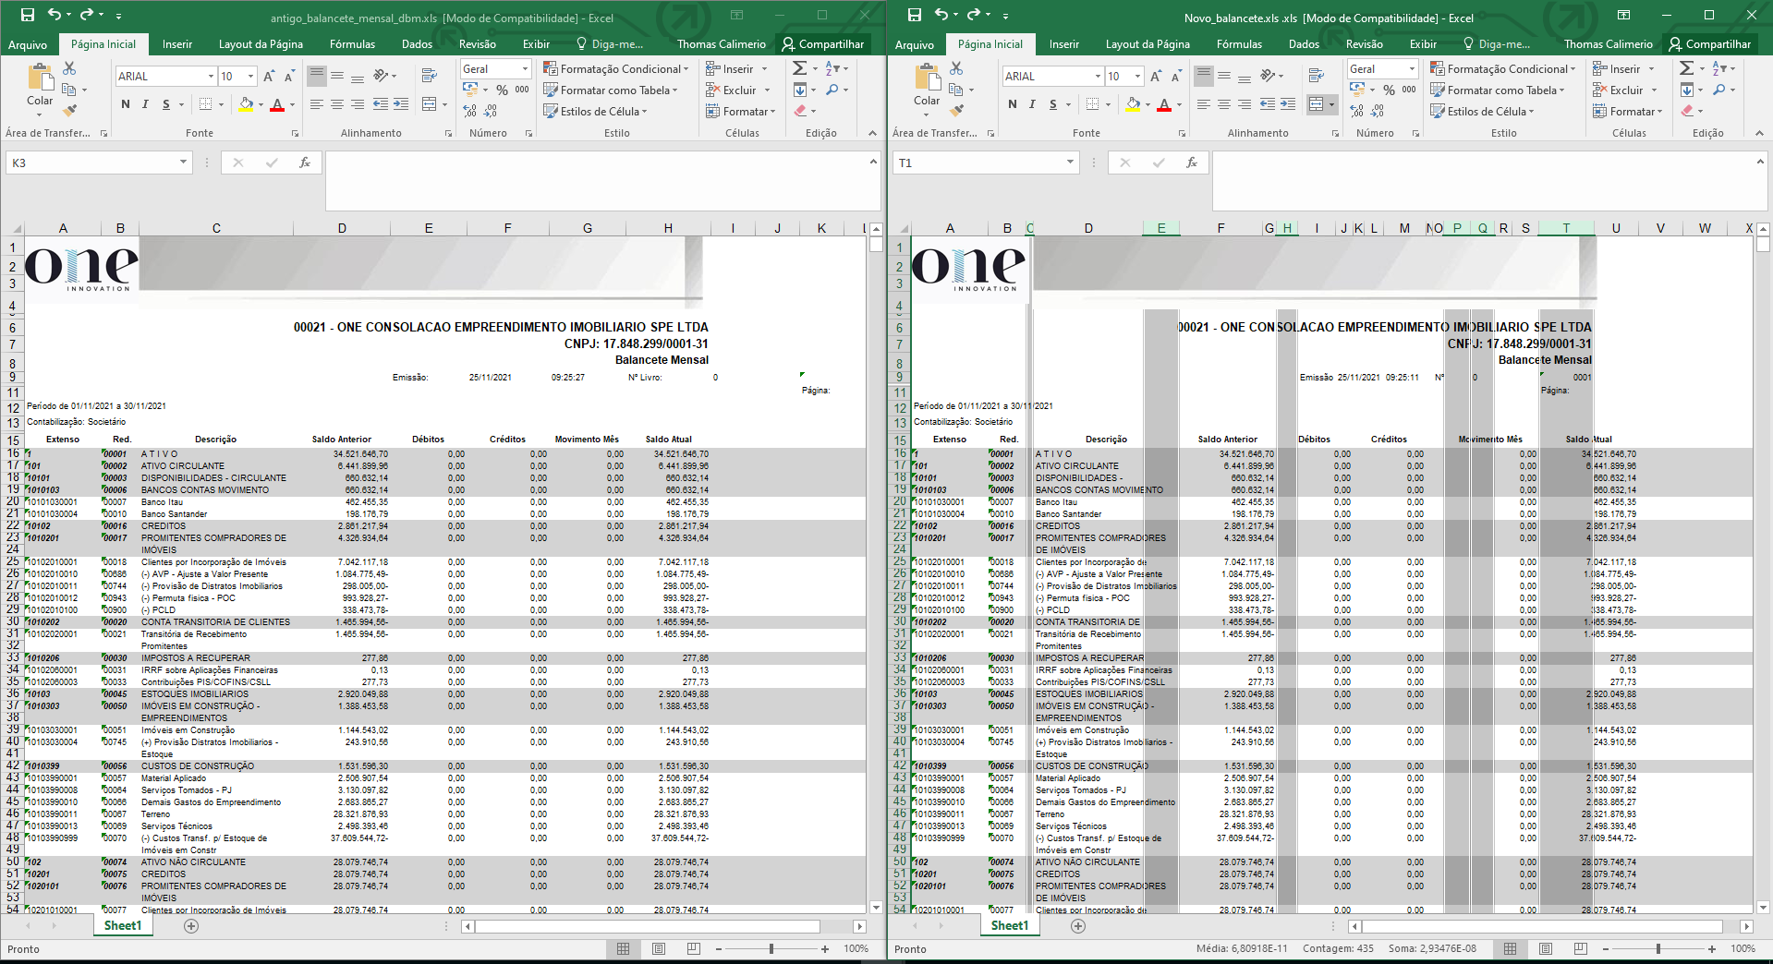
Task: Click Ribbon display options in right title bar
Action: point(1623,15)
